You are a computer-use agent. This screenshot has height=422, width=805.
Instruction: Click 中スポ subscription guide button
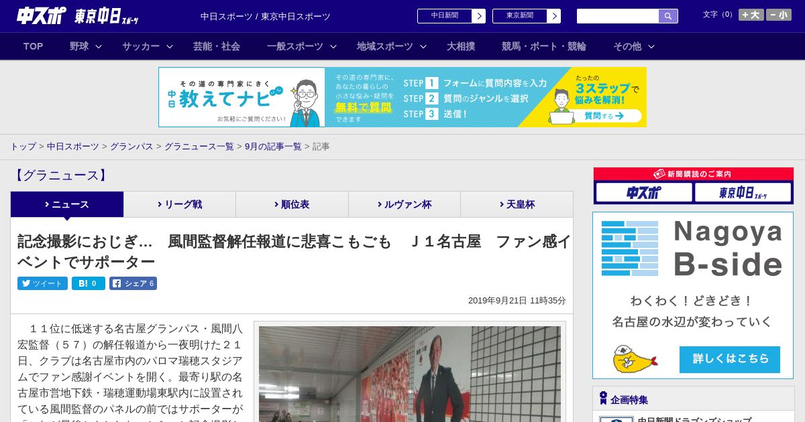pos(644,193)
